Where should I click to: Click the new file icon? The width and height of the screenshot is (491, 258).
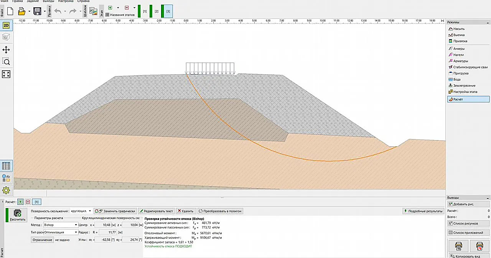pyautogui.click(x=10, y=11)
